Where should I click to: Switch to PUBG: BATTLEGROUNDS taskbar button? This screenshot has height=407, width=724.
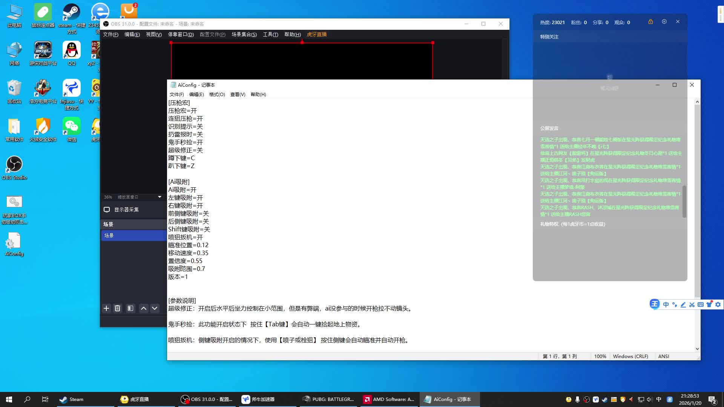click(x=328, y=399)
